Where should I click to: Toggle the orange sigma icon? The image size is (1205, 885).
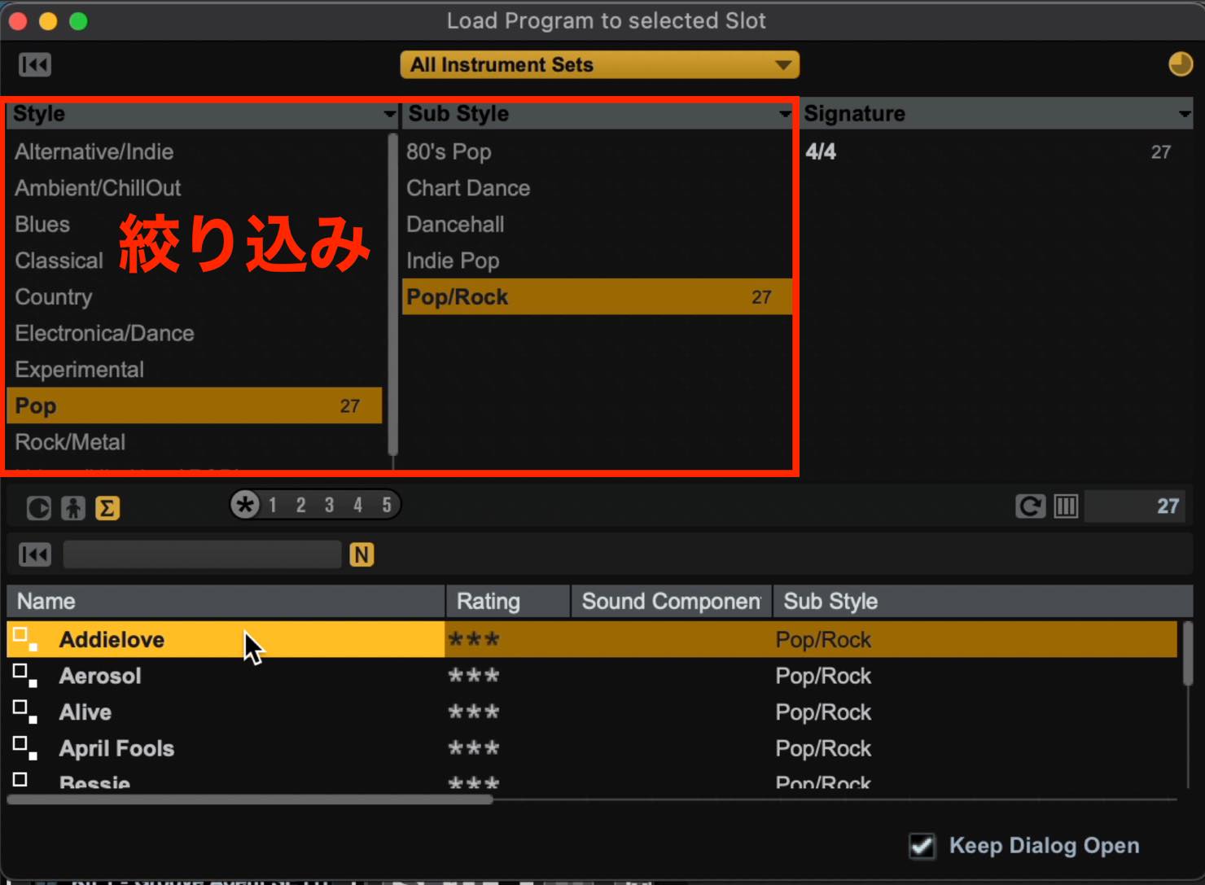tap(107, 508)
